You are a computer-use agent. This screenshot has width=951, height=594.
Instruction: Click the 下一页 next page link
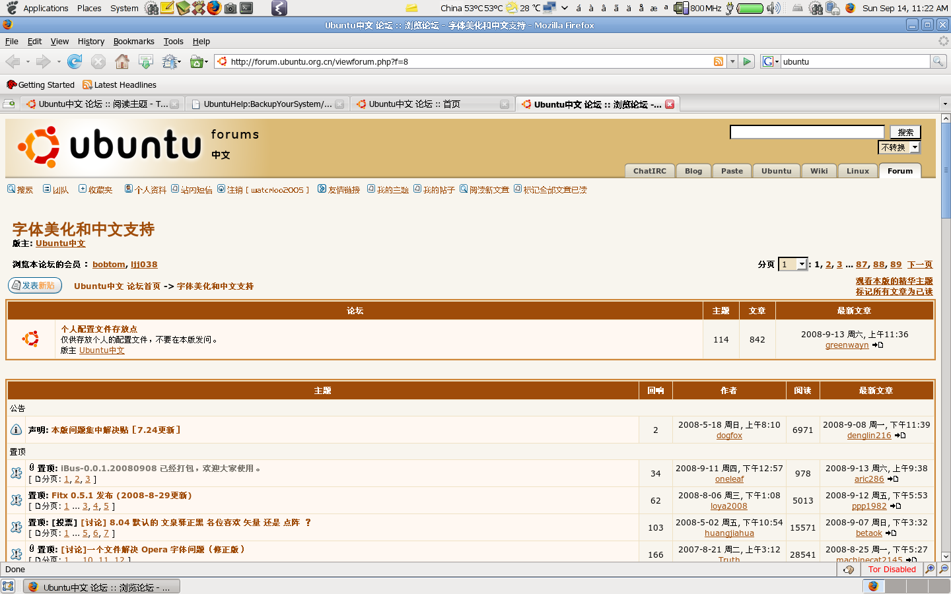919,264
